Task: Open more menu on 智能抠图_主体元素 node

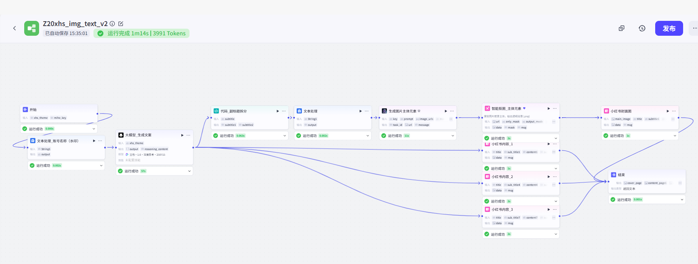Action: point(555,108)
